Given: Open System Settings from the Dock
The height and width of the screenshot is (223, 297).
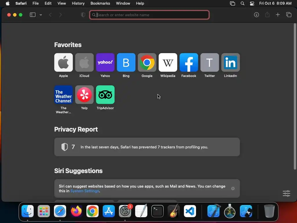Looking at the screenshot, I should [125, 211].
